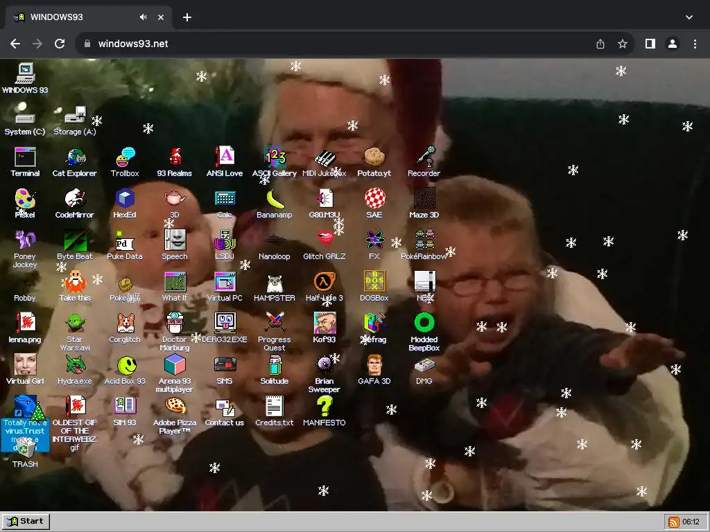The image size is (710, 532).
Task: Open the Corglitch corgi icon
Action: [125, 328]
